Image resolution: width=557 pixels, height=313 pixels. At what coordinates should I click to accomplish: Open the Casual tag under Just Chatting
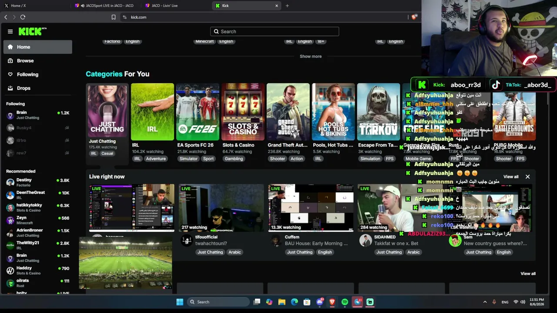pyautogui.click(x=107, y=153)
